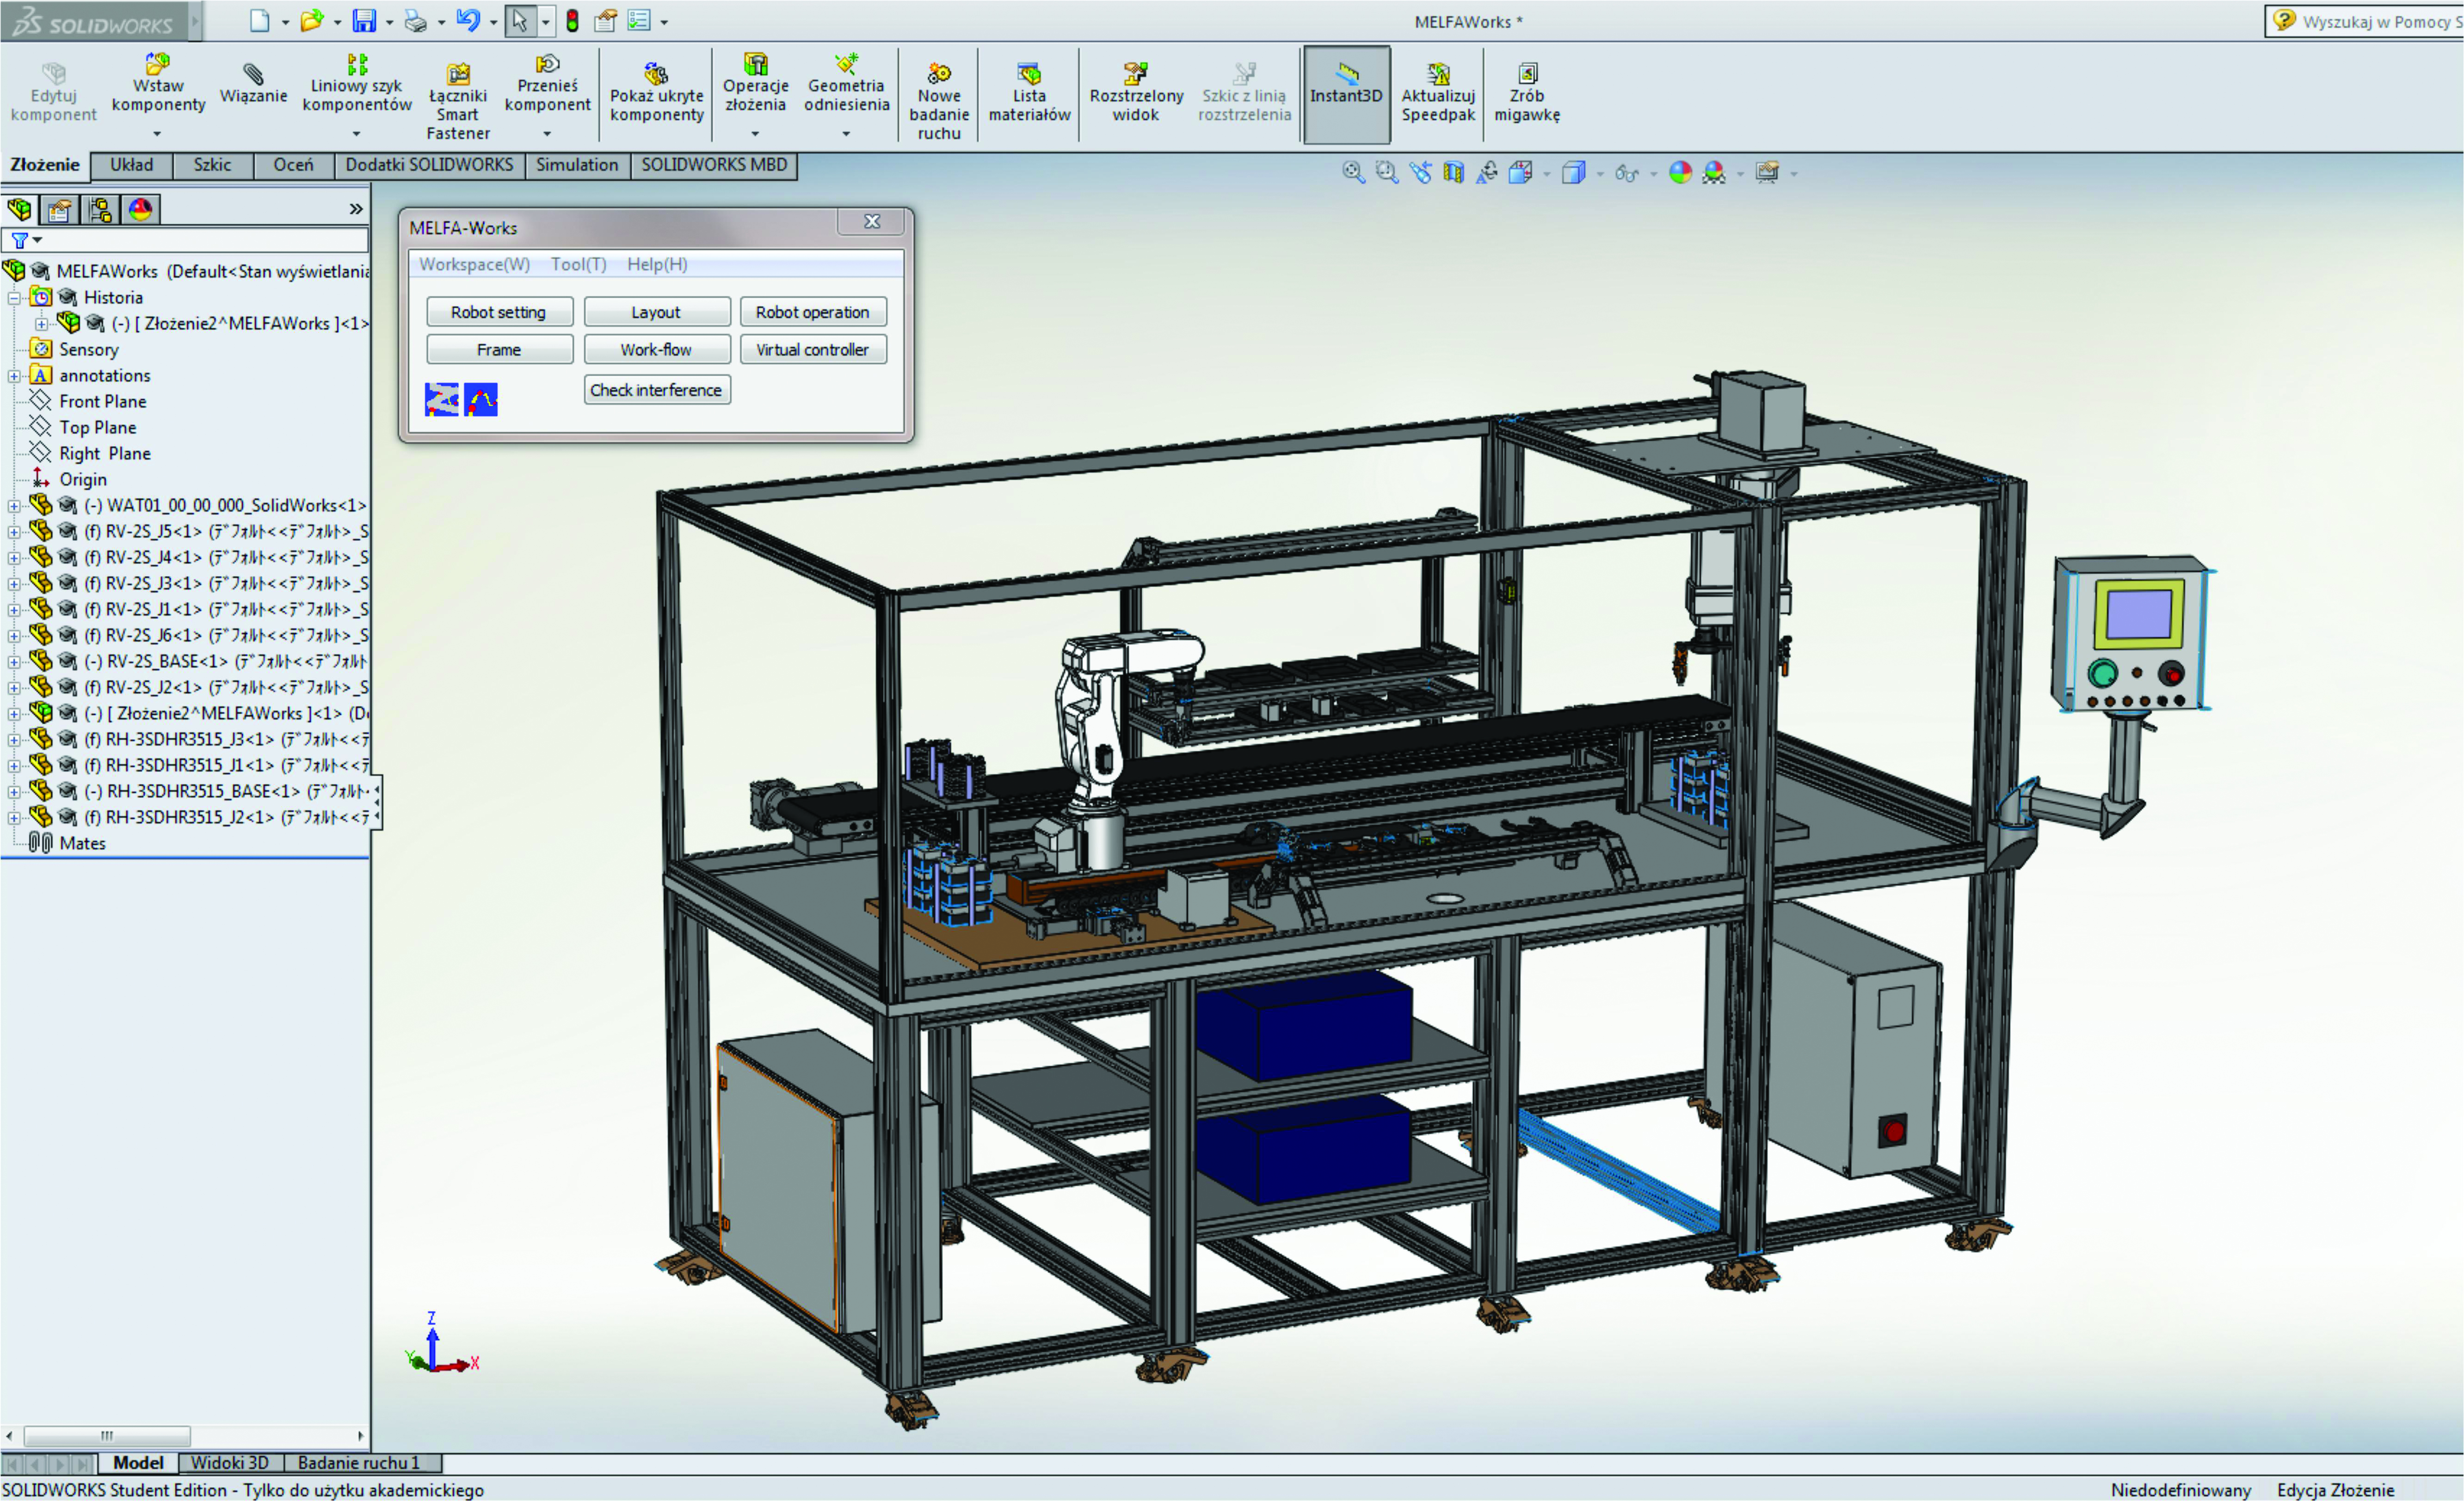Click the Robot setting button
The width and height of the screenshot is (2464, 1501).
pyautogui.click(x=499, y=312)
